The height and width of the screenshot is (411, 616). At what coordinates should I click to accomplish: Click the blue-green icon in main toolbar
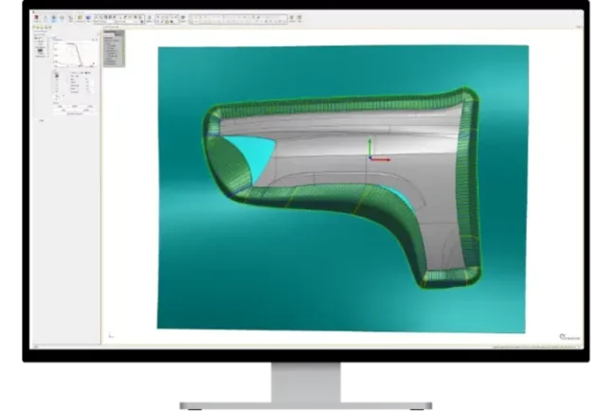pos(54,17)
